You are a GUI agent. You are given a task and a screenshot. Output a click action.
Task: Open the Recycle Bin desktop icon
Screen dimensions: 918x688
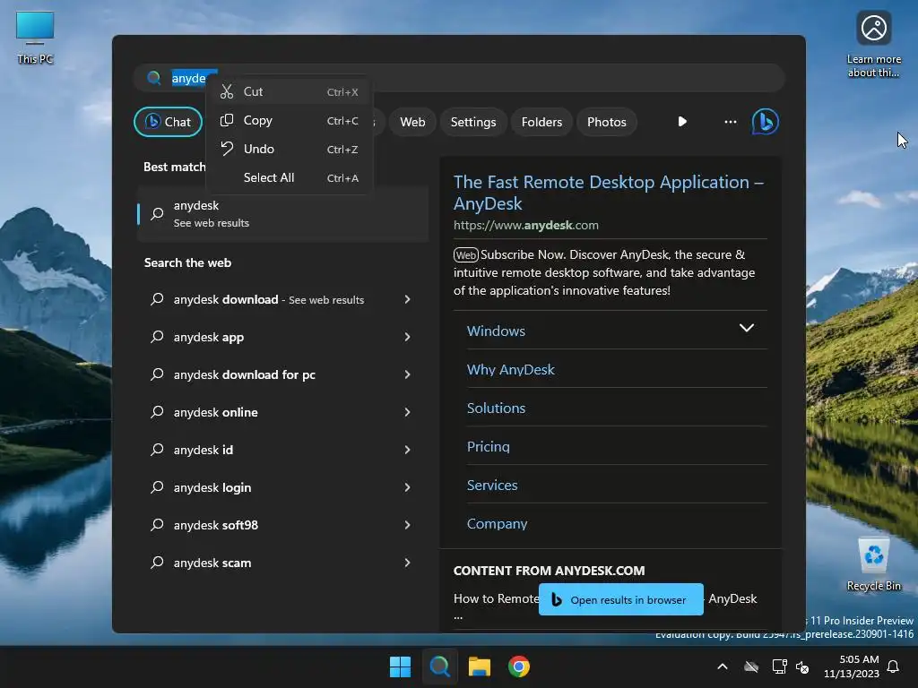coord(873,564)
